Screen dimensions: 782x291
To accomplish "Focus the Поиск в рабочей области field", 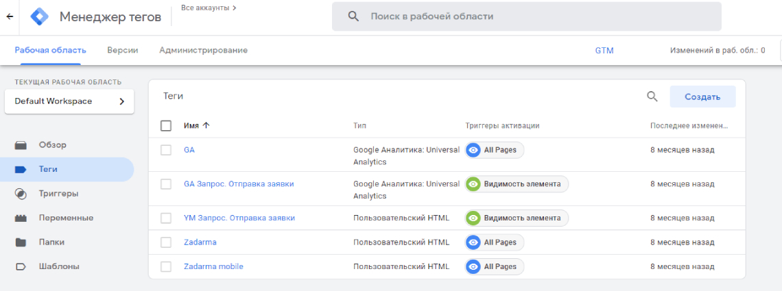I will (x=527, y=16).
